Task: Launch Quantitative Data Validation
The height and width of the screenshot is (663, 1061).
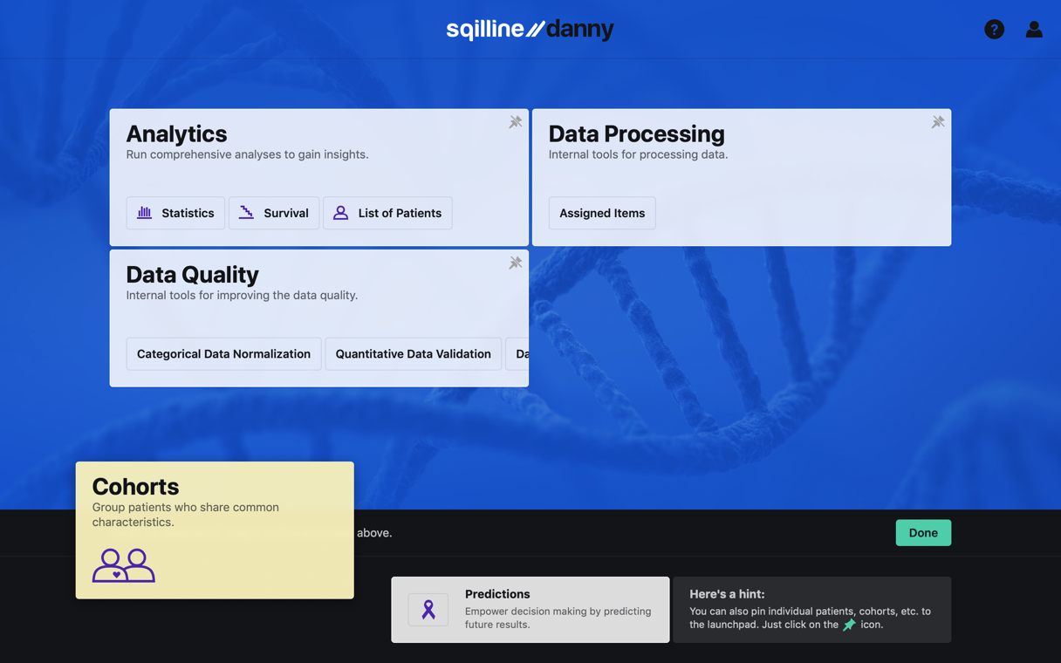Action: click(413, 354)
